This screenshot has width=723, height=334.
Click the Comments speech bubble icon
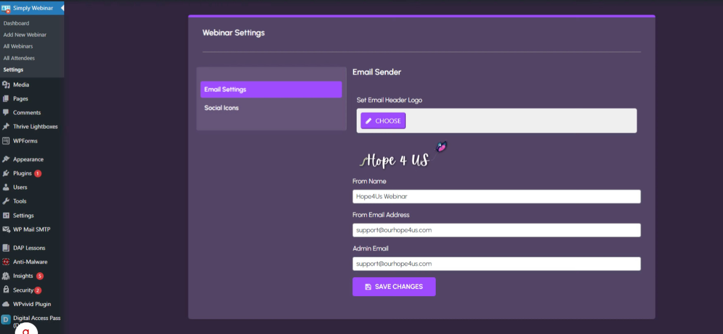(6, 112)
